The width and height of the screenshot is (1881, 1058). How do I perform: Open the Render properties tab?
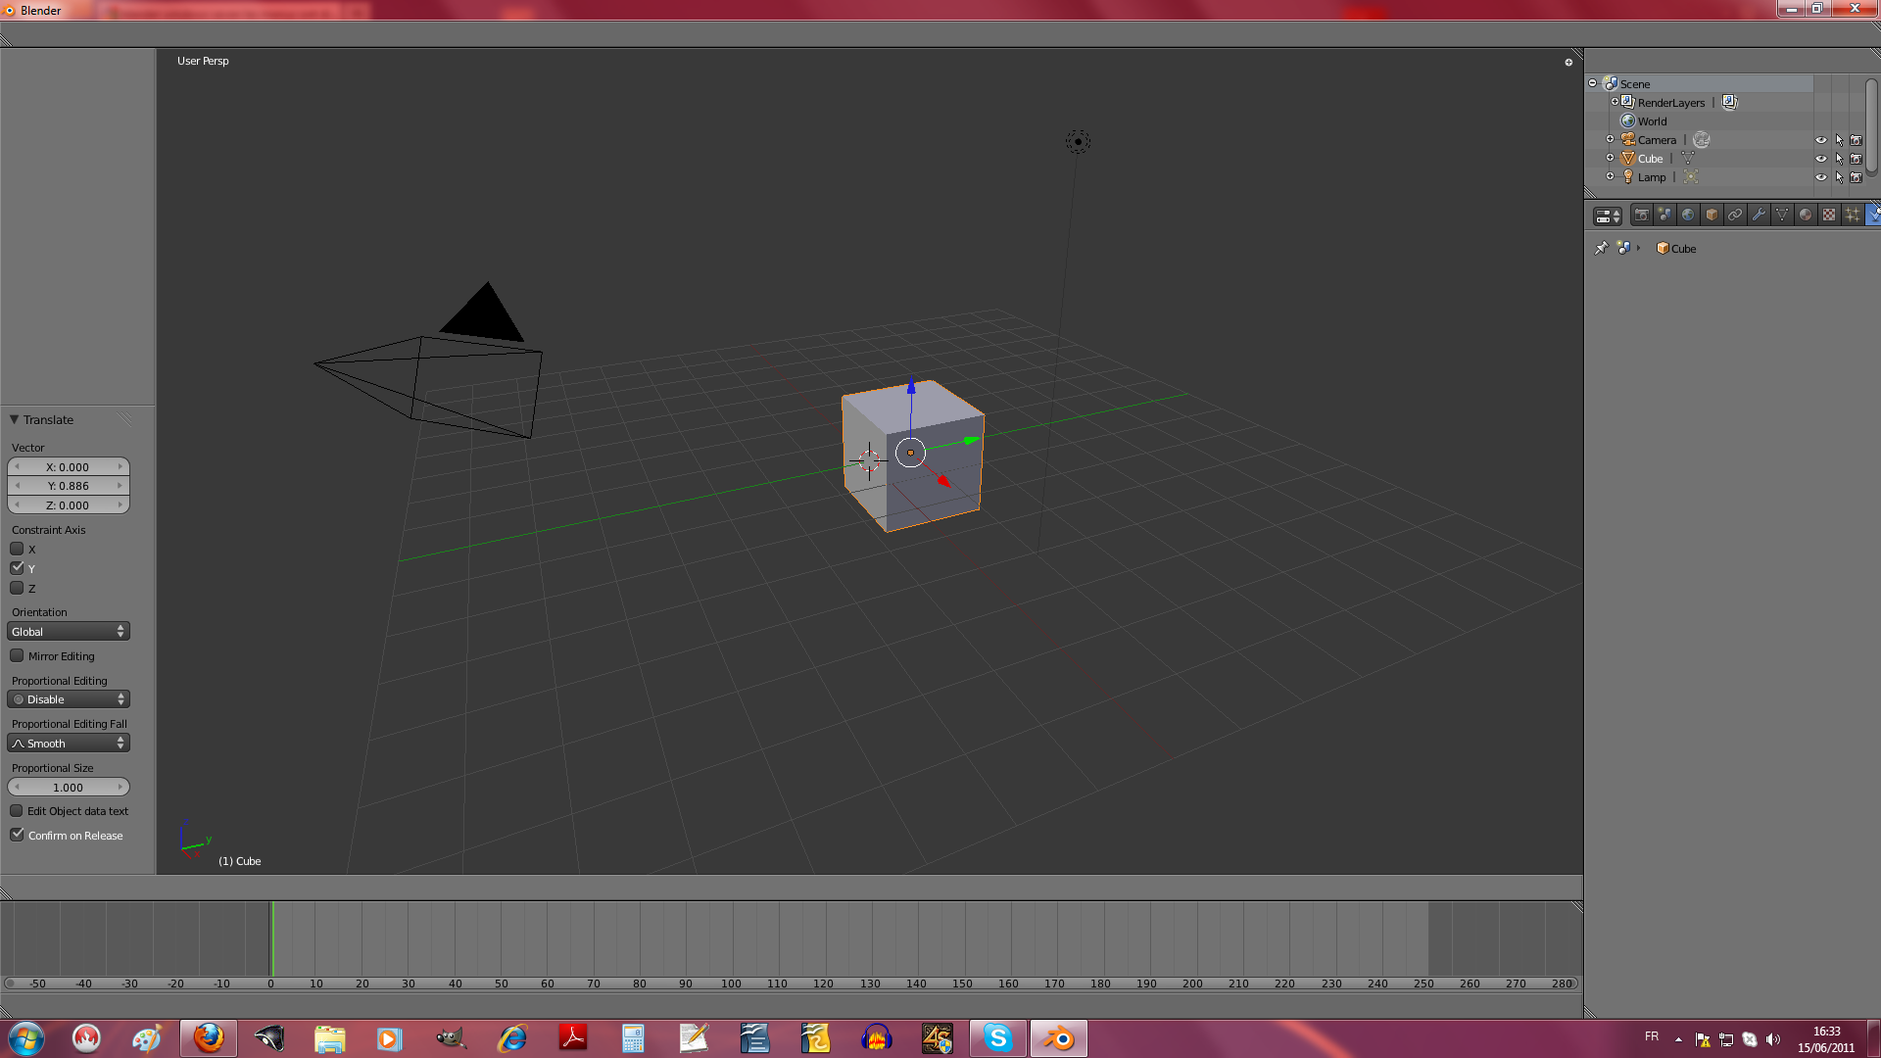(x=1643, y=216)
